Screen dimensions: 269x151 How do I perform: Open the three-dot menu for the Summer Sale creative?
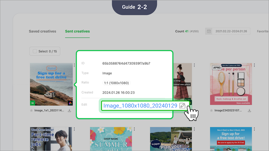pyautogui.click(x=134, y=129)
